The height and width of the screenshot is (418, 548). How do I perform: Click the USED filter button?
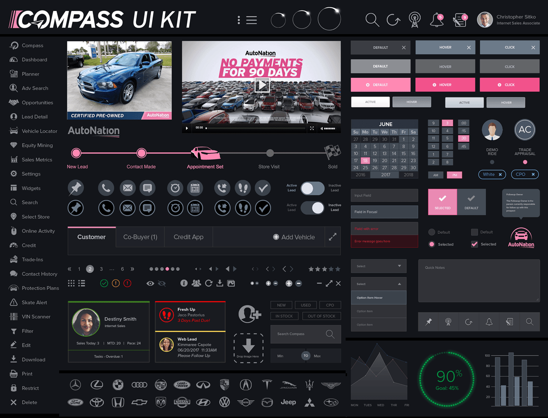pos(306,305)
